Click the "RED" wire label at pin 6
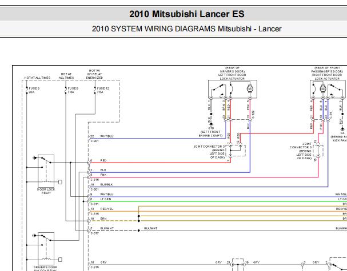Screen dimensions: 347x271 click(x=103, y=160)
